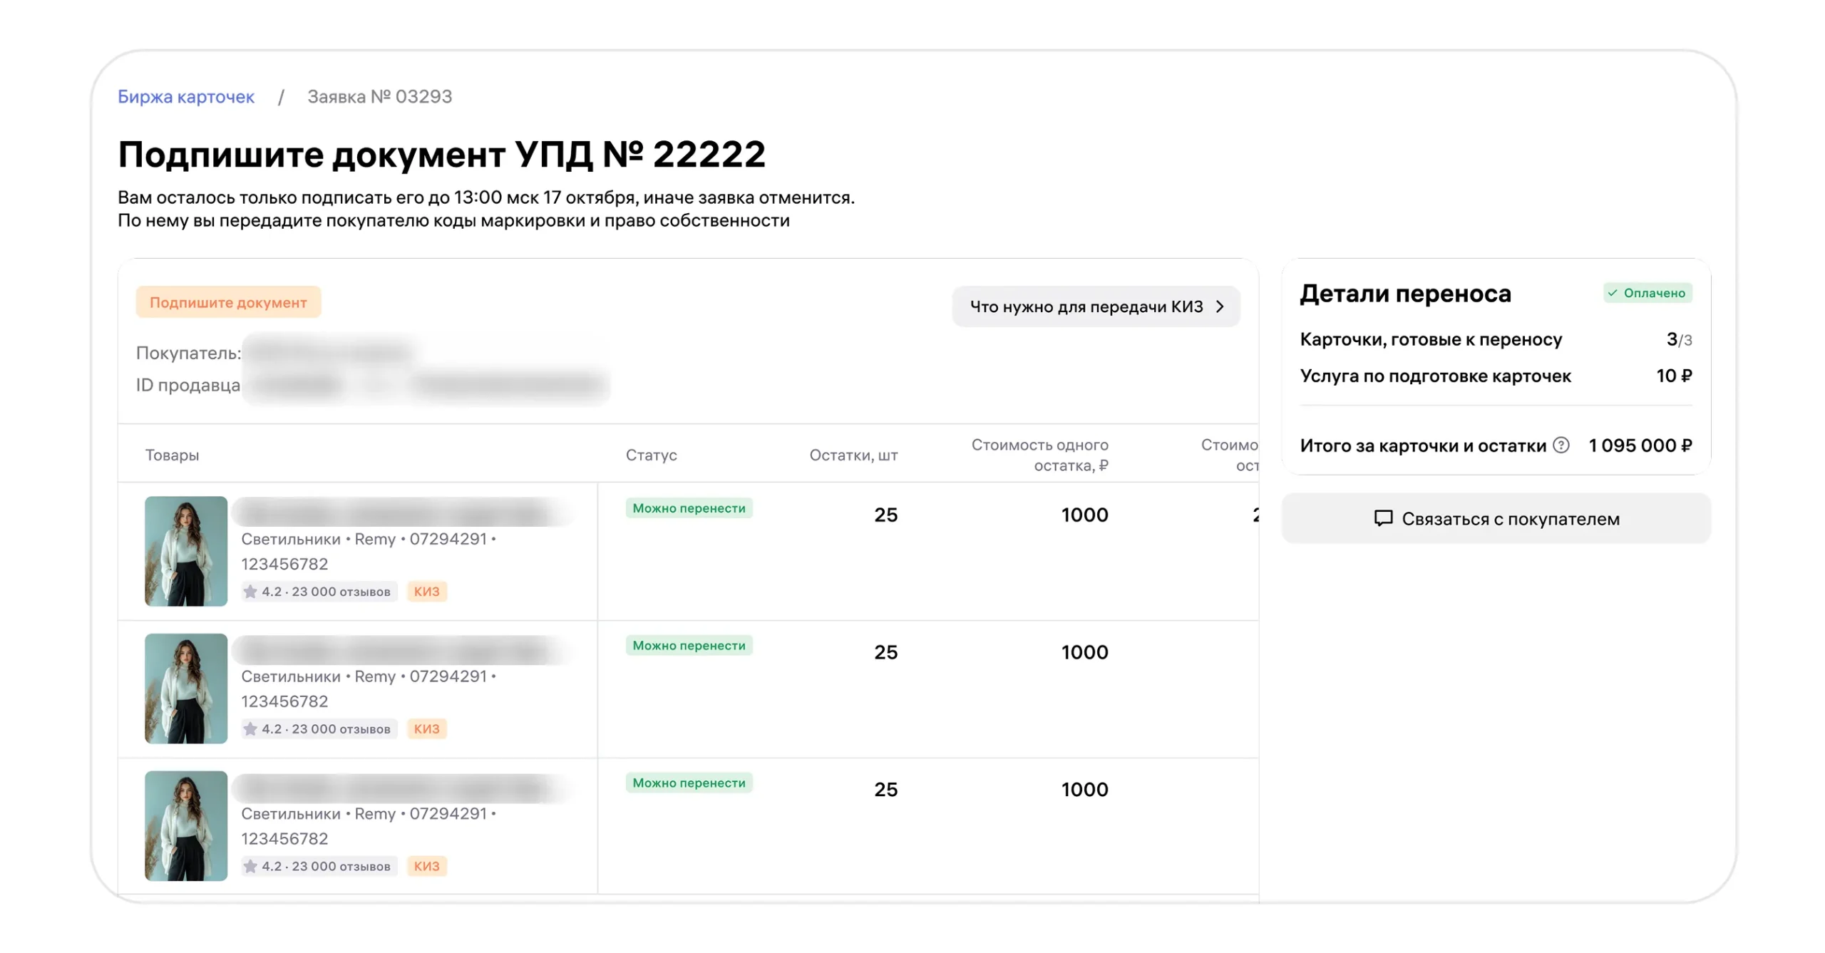The image size is (1825, 953).
Task: Click chevron arrow in the КИЗ transfer button
Action: coord(1219,306)
